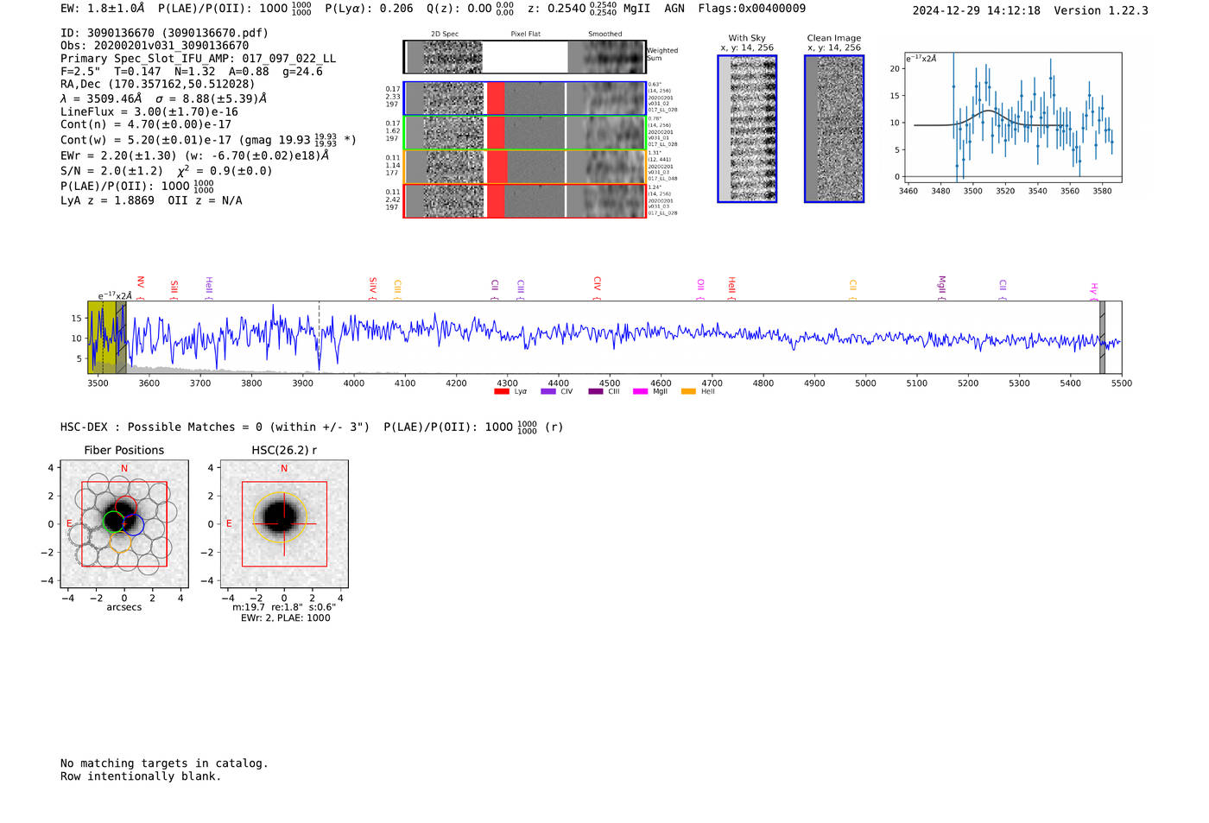Click the '2D Spec' column header
This screenshot has width=1209, height=823.
tap(445, 35)
